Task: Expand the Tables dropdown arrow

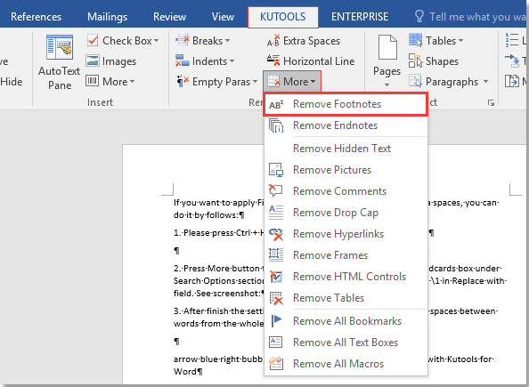Action: (x=460, y=41)
